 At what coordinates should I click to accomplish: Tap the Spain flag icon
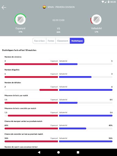pyautogui.click(x=44, y=7)
